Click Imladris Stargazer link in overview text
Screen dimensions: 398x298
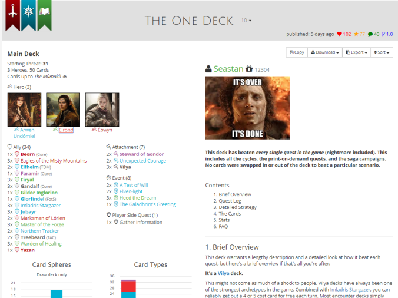(x=350, y=289)
